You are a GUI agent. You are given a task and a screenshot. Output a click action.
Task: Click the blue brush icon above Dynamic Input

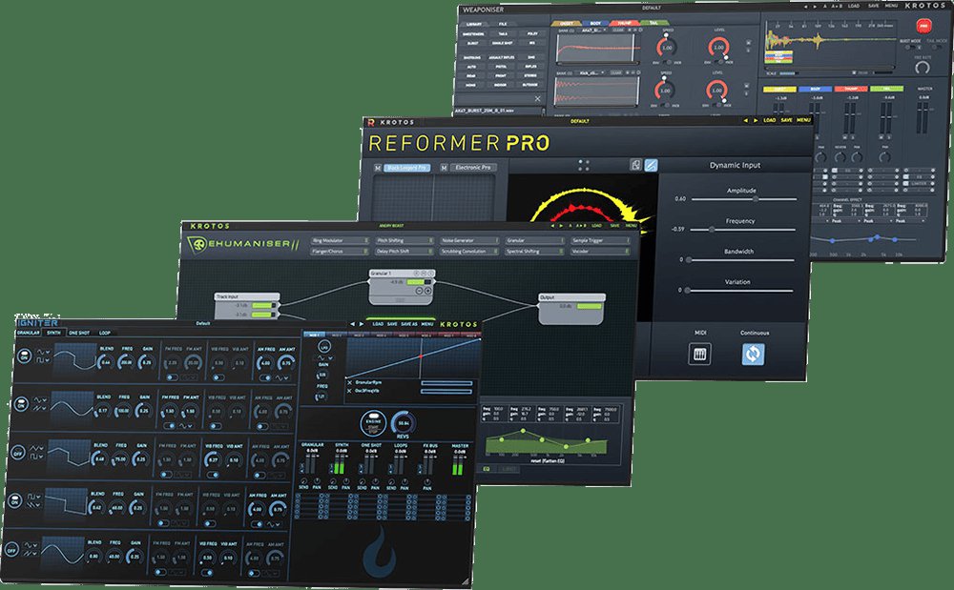pos(651,165)
